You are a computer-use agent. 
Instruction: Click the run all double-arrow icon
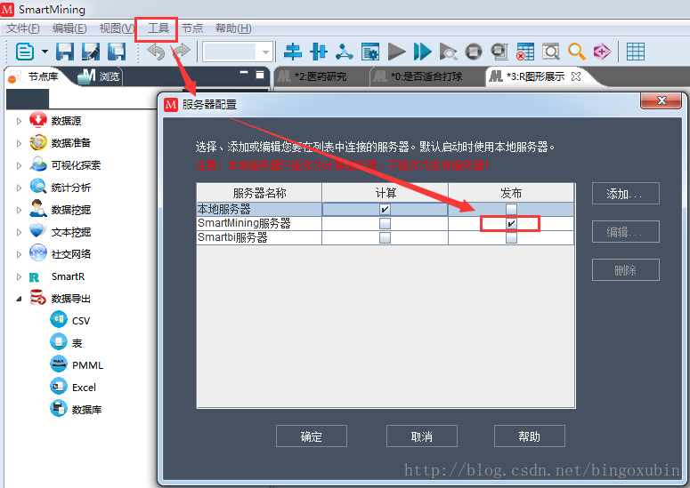point(422,52)
